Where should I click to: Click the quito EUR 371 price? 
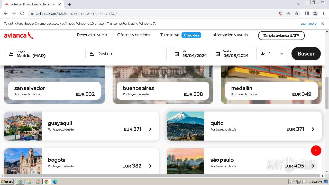pos(295,129)
